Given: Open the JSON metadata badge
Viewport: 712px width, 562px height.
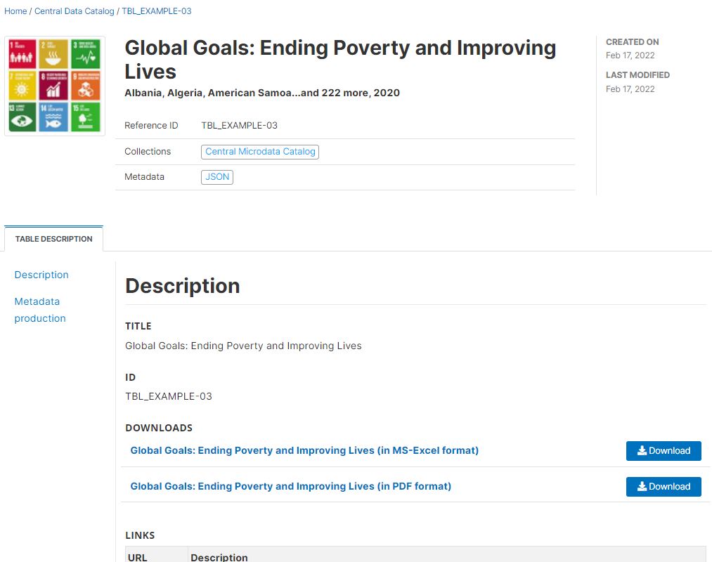Looking at the screenshot, I should 217,177.
